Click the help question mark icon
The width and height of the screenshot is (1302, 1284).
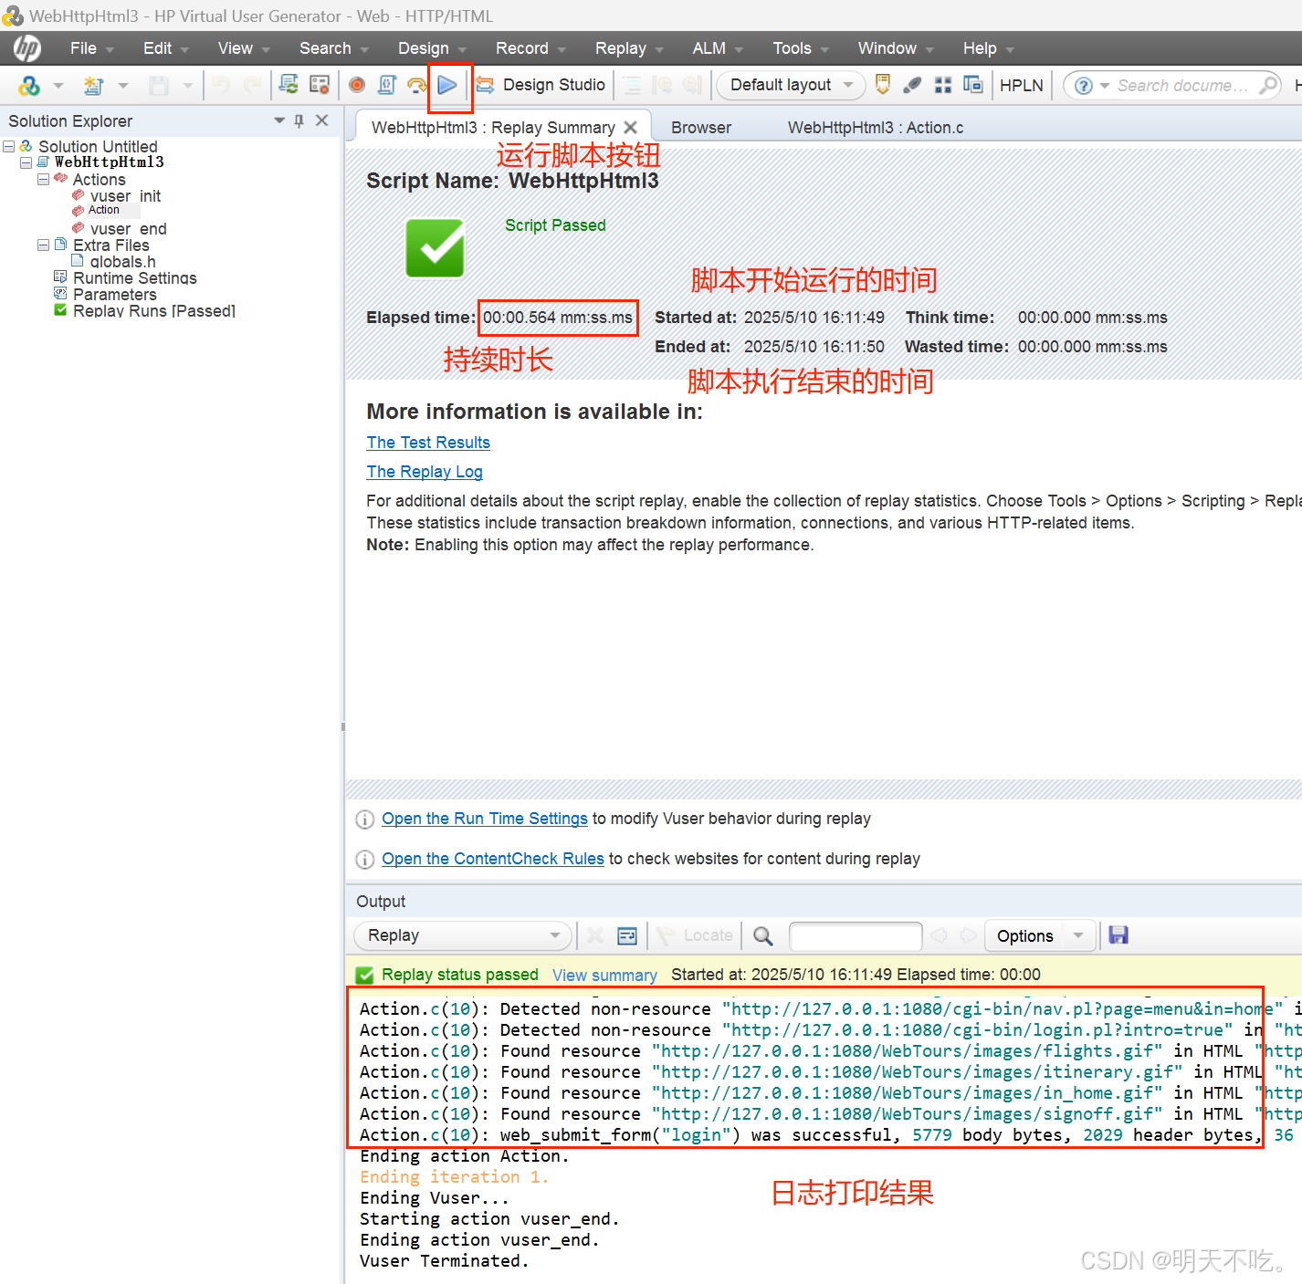click(x=1084, y=86)
